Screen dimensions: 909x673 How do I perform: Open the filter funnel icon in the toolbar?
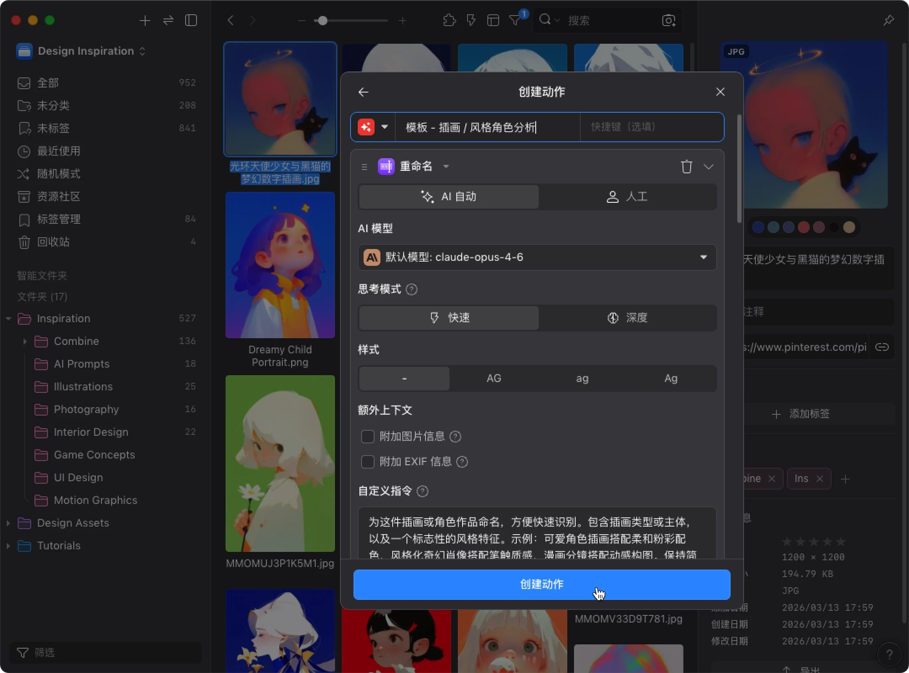[x=515, y=20]
